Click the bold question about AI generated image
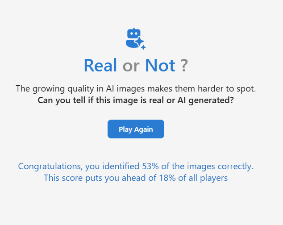 (136, 100)
